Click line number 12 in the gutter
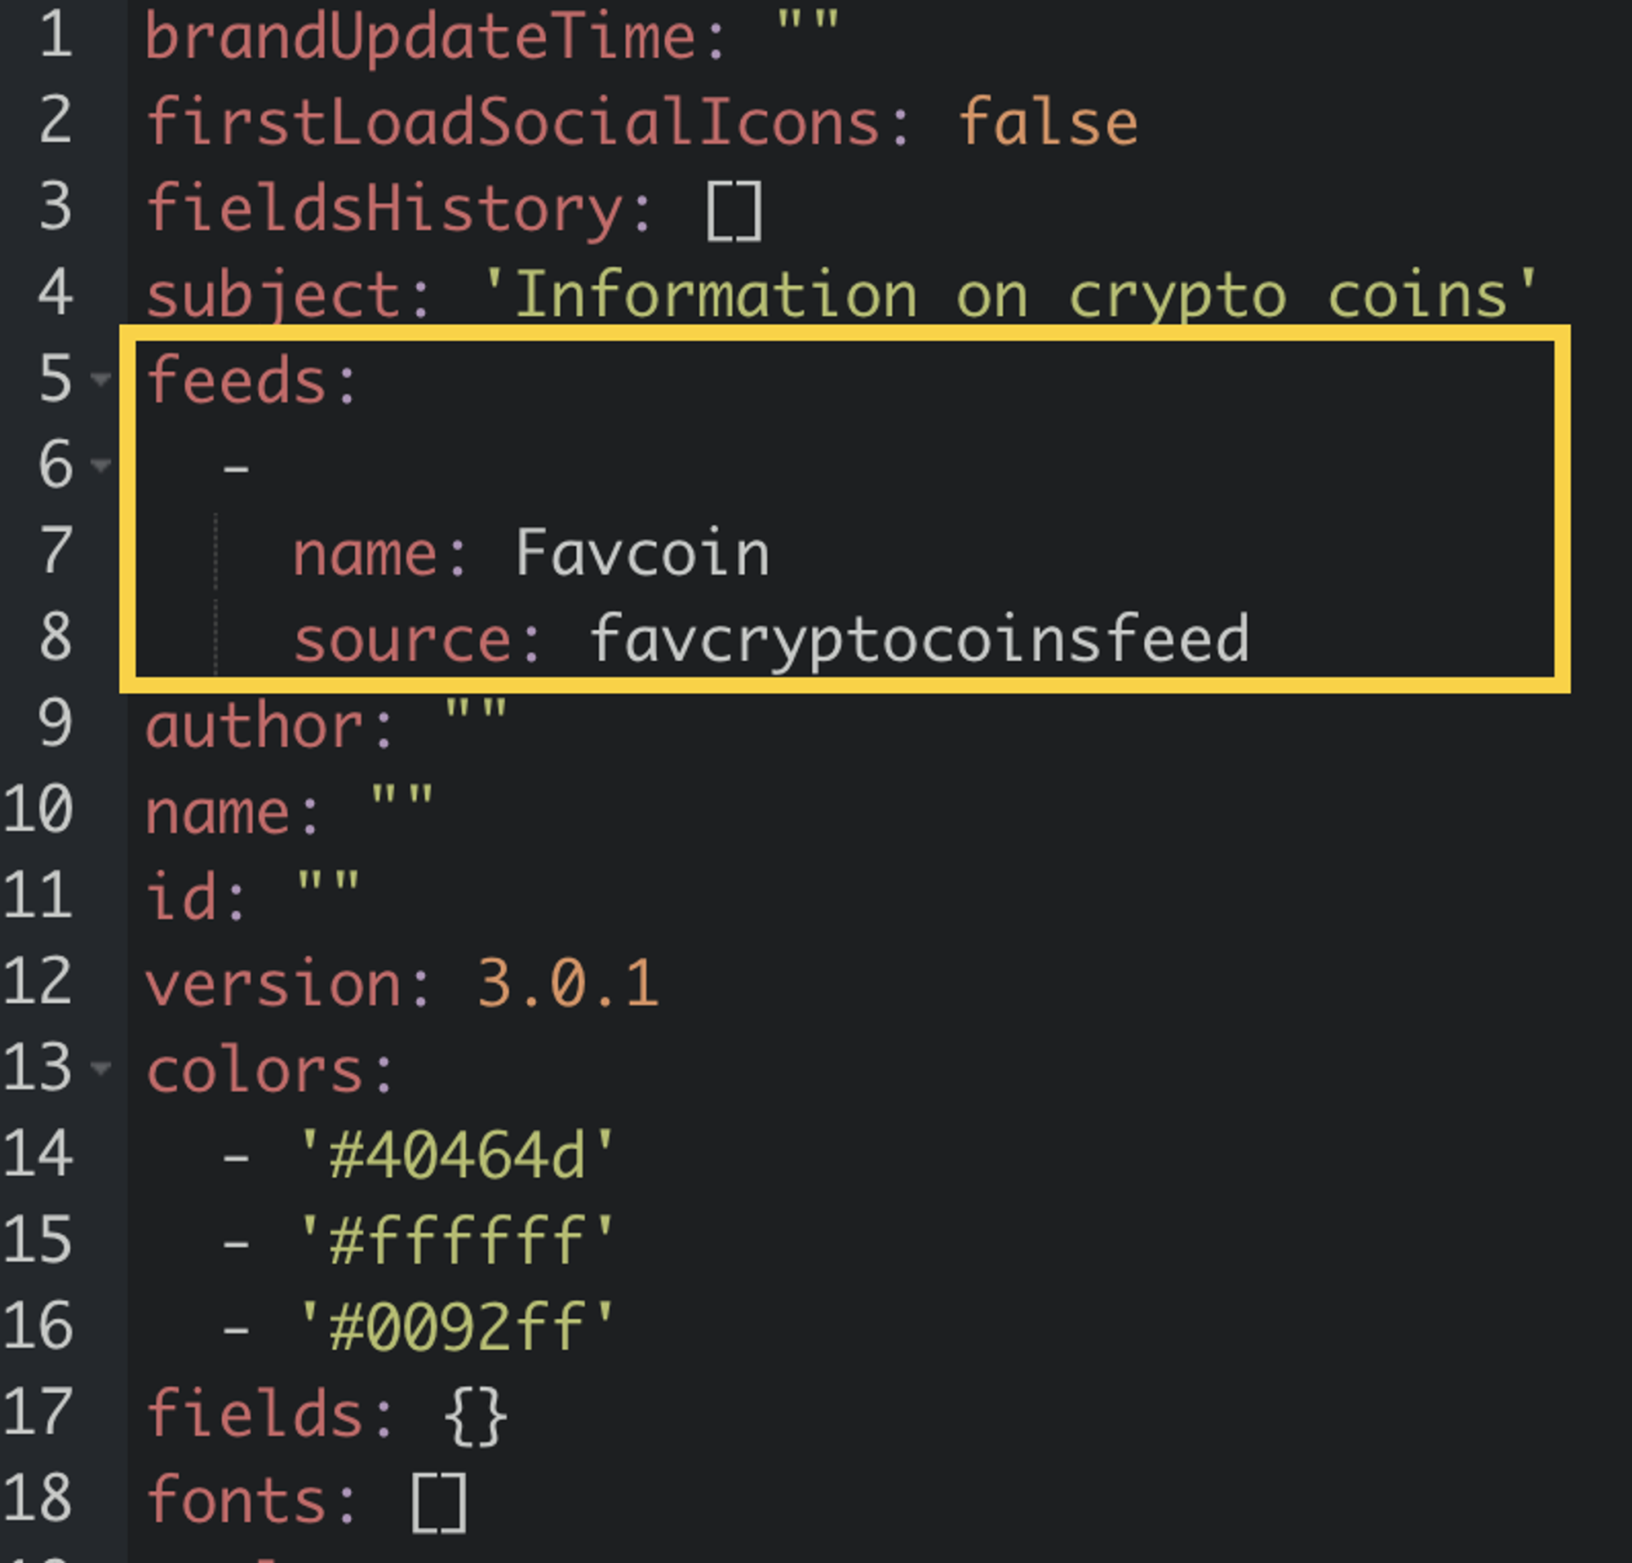Screen dimensions: 1632x1563 [x=38, y=982]
